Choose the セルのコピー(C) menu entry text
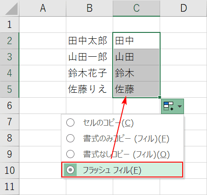Viewport: 207px width, 195px height. tap(108, 123)
